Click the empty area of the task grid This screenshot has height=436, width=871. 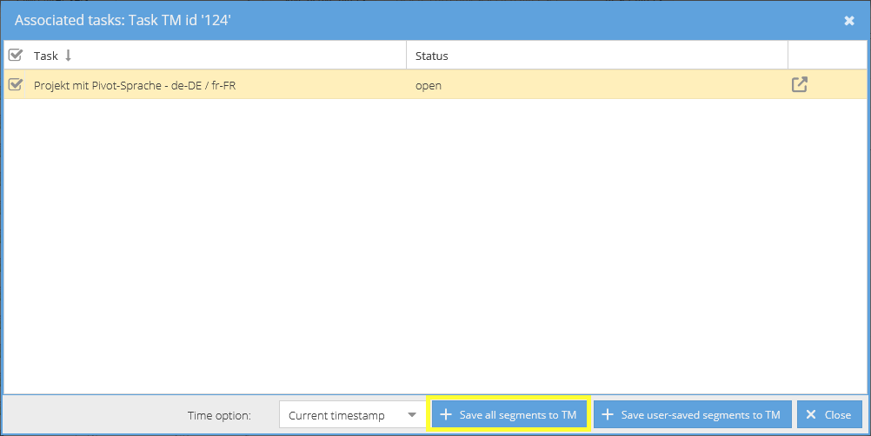pos(435,243)
